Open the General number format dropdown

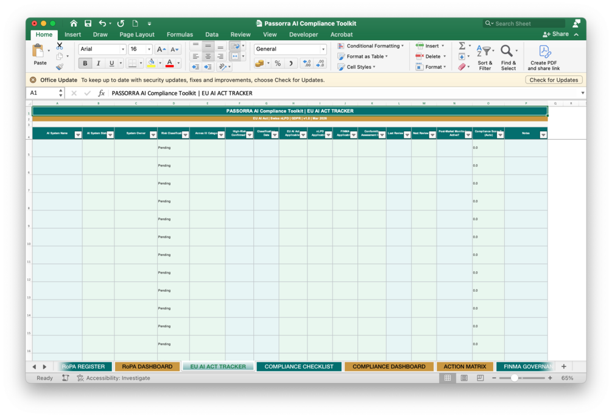(x=323, y=49)
